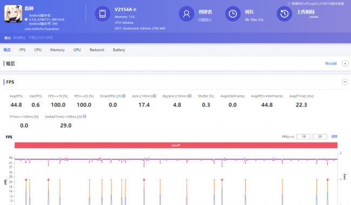Image resolution: width=351 pixels, height=205 pixels.
Task: Click the Delta(FTime) value 29.0
Action: click(x=66, y=125)
